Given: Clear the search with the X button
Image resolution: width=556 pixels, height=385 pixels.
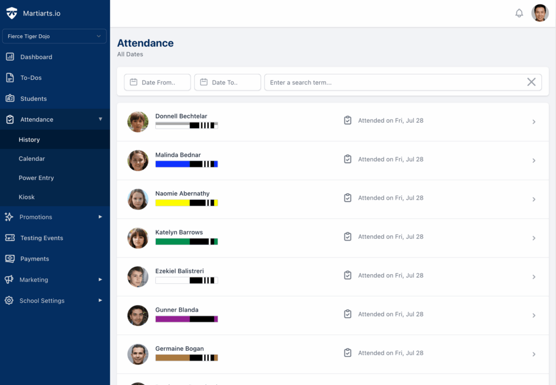Looking at the screenshot, I should coord(531,82).
